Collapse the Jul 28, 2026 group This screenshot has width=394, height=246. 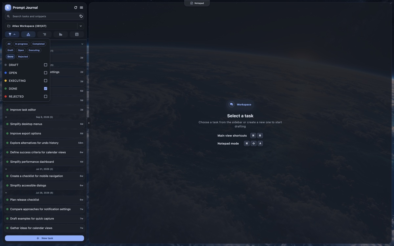(x=6, y=193)
